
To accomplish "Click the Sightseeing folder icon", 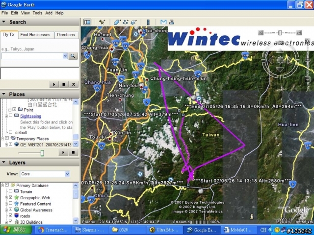I will [x=17, y=116].
